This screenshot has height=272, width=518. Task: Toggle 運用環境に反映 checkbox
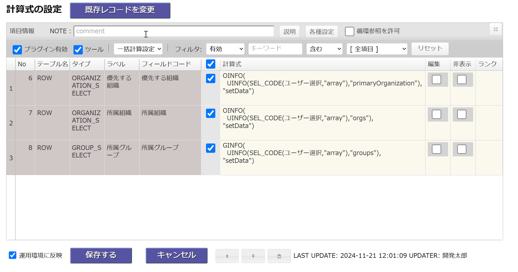pos(13,255)
